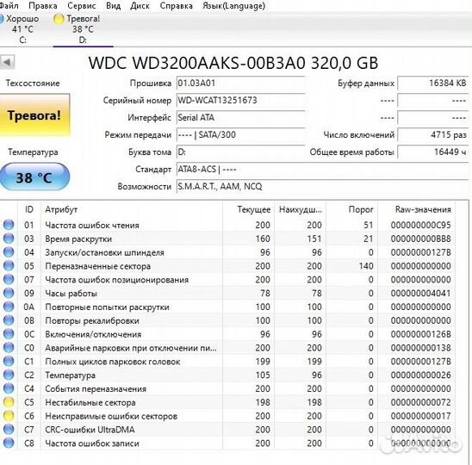The height and width of the screenshot is (465, 472).
Task: Click the Стандарт field ATA8-ACS
Action: 322,170
